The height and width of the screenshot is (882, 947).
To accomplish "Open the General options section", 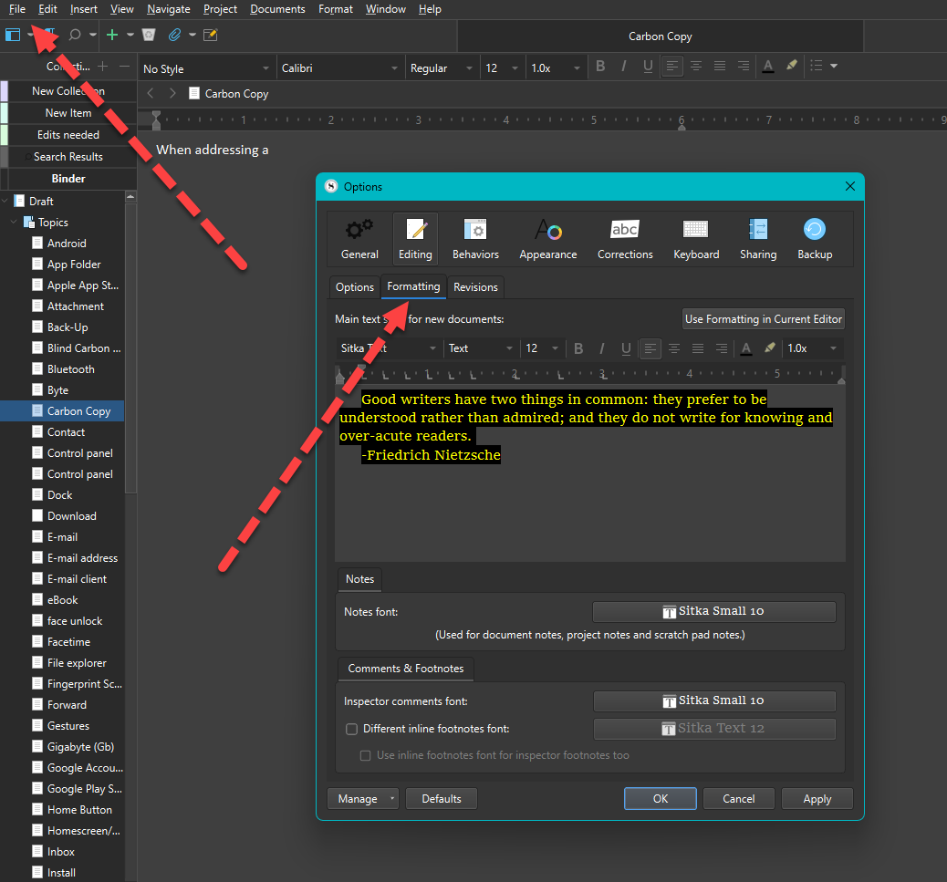I will tap(359, 239).
